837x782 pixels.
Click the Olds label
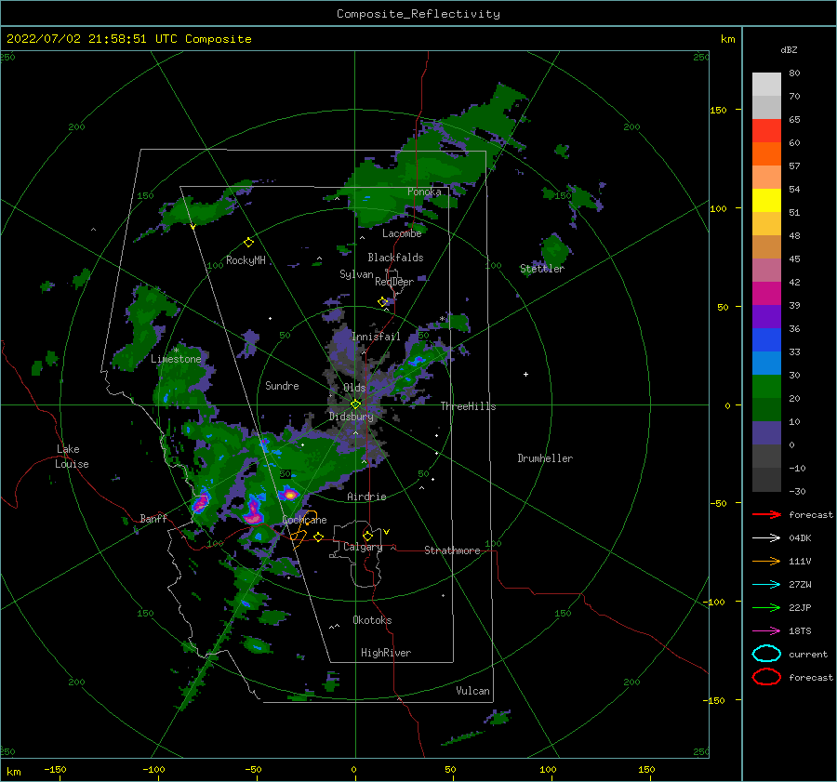pos(354,388)
